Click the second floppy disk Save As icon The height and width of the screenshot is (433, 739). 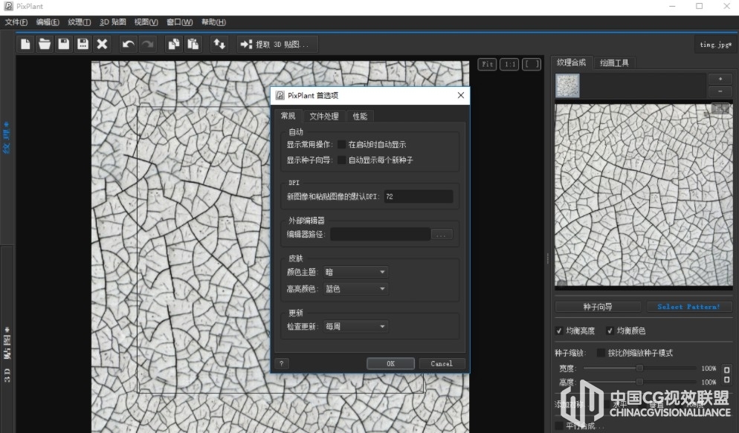pos(83,45)
